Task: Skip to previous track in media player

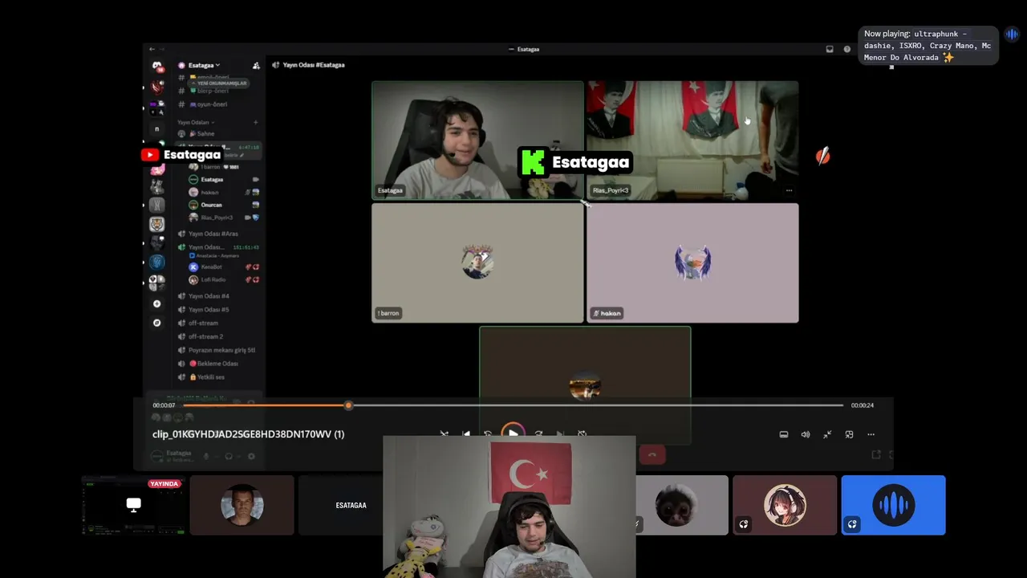Action: click(x=466, y=434)
